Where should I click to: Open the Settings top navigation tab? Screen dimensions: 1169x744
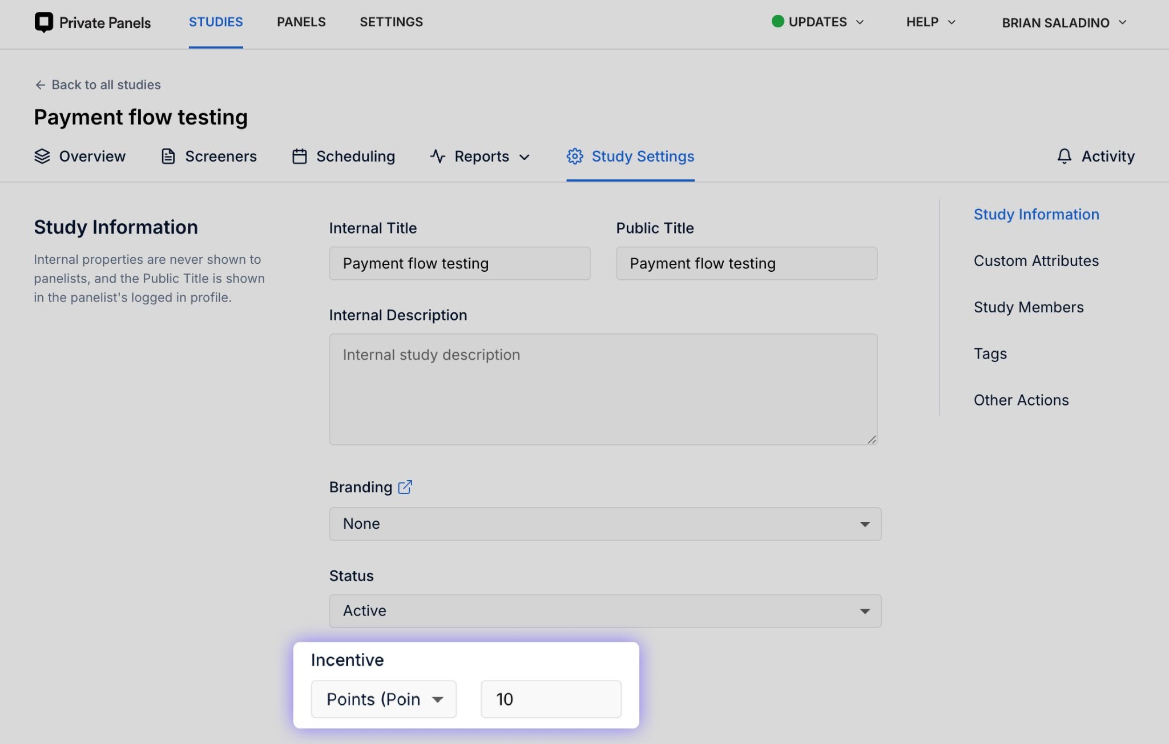tap(391, 22)
